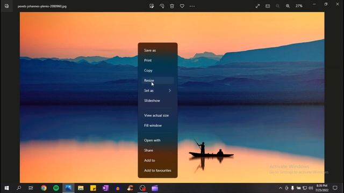This screenshot has height=193, width=344.
Task: Delete the photo with the trash icon
Action: (172, 6)
